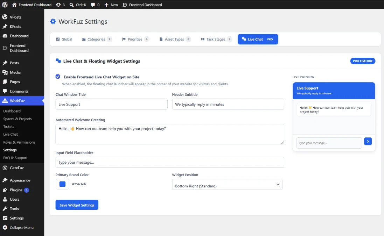
Task: Open the WorkFuz Settings submenu link
Action: (x=10, y=150)
